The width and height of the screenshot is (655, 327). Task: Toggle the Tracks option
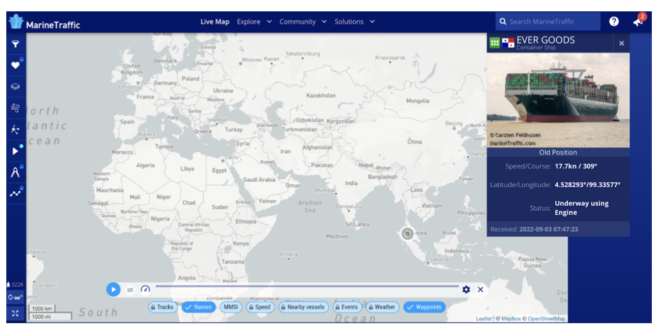coord(162,307)
